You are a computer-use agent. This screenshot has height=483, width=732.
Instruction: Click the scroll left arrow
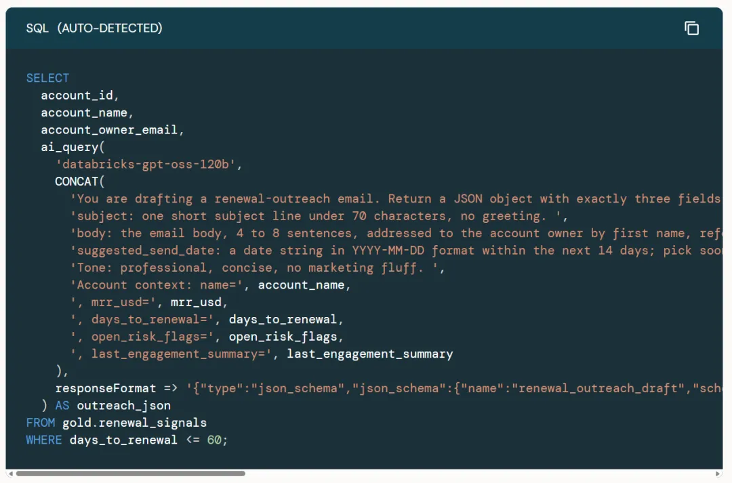tap(11, 474)
